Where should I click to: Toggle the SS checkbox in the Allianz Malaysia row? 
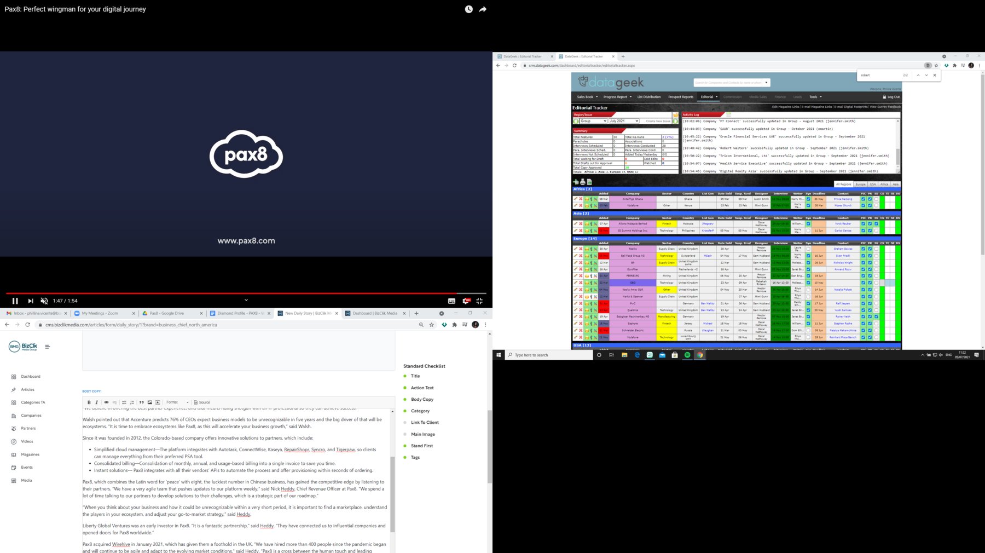(876, 223)
